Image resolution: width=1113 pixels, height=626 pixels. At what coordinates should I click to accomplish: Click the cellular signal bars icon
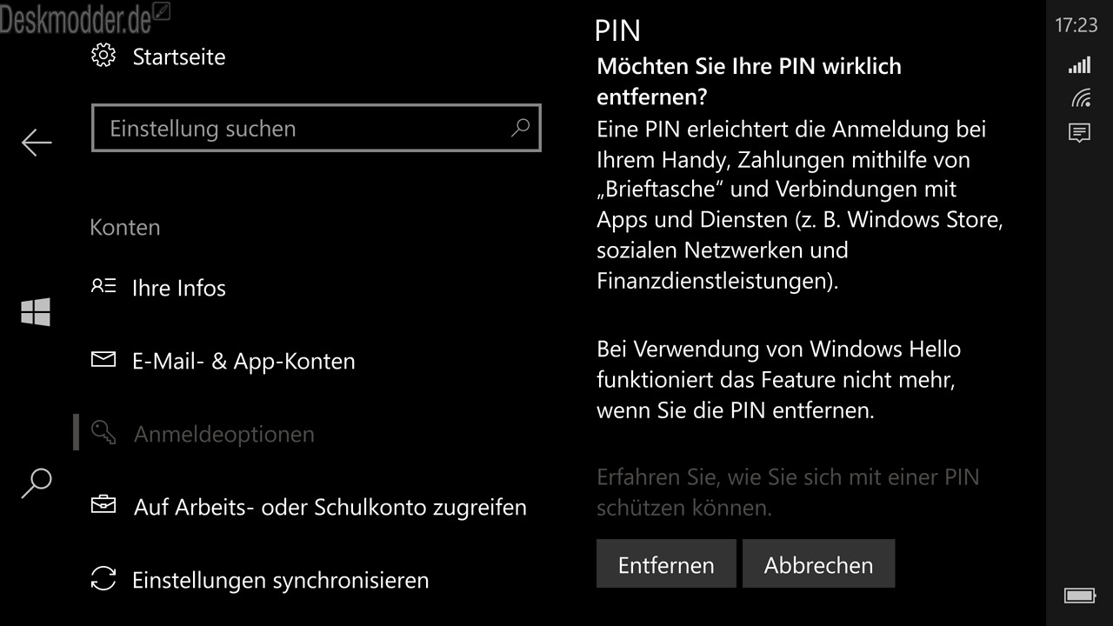pos(1079,65)
